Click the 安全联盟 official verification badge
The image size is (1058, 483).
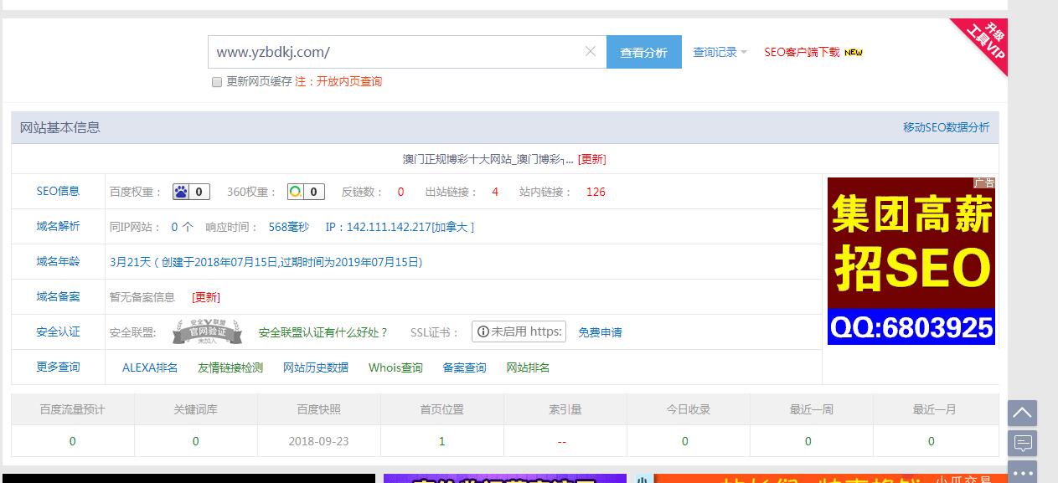[x=207, y=331]
